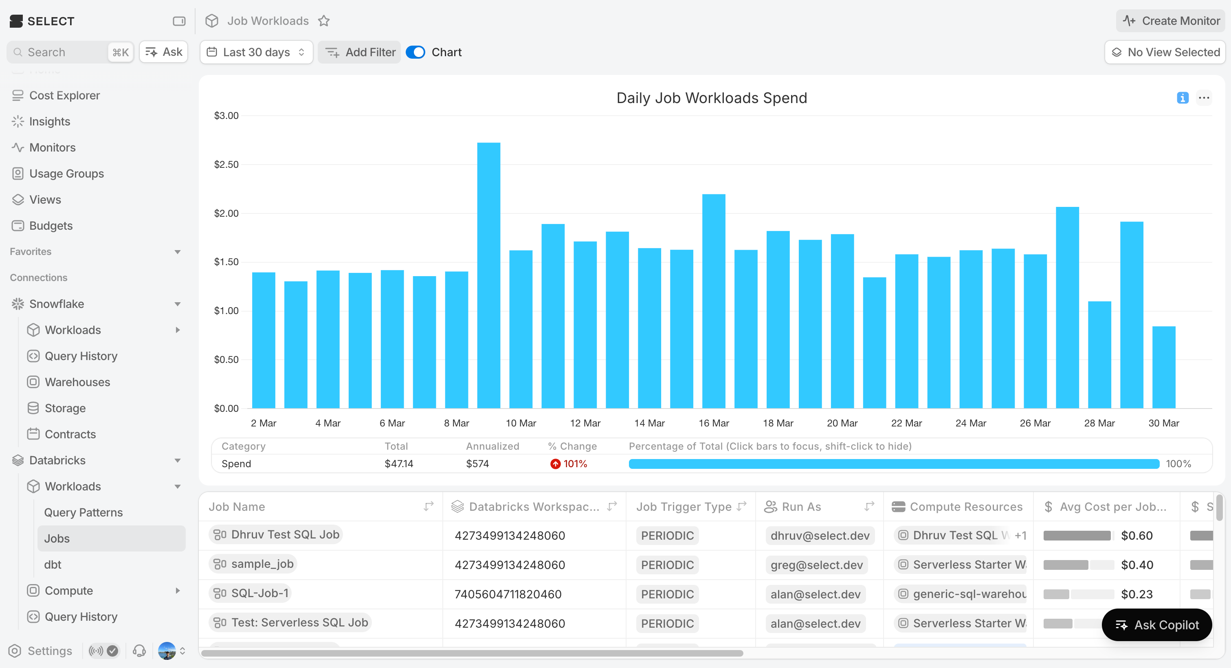Toggle the Chart switch off
1231x668 pixels.
pyautogui.click(x=415, y=52)
